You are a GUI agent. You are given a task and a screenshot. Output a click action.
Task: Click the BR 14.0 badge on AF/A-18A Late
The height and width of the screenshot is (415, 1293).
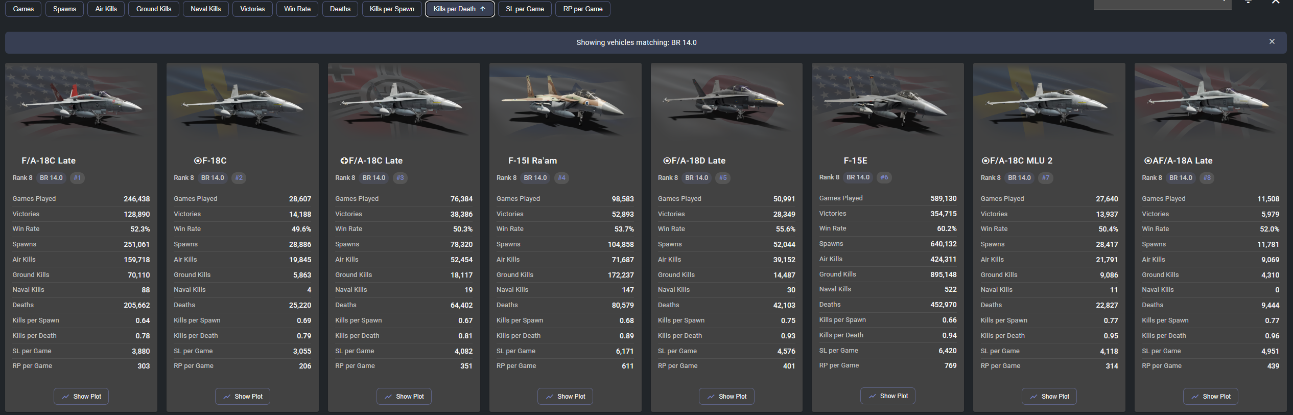point(1181,178)
